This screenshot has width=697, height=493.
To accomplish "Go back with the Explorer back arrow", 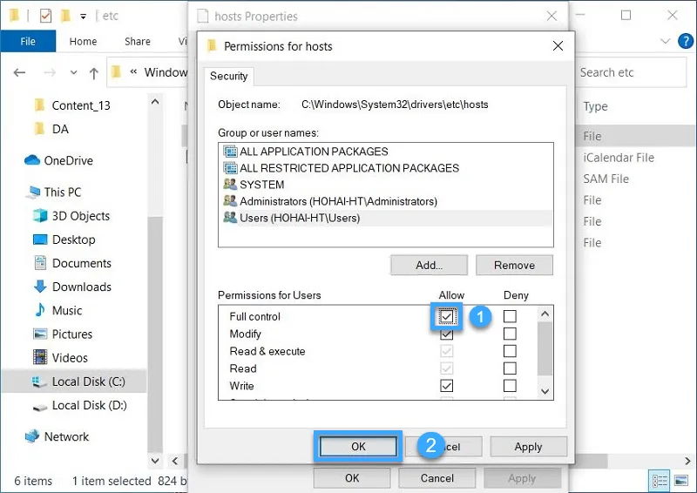I will [19, 72].
